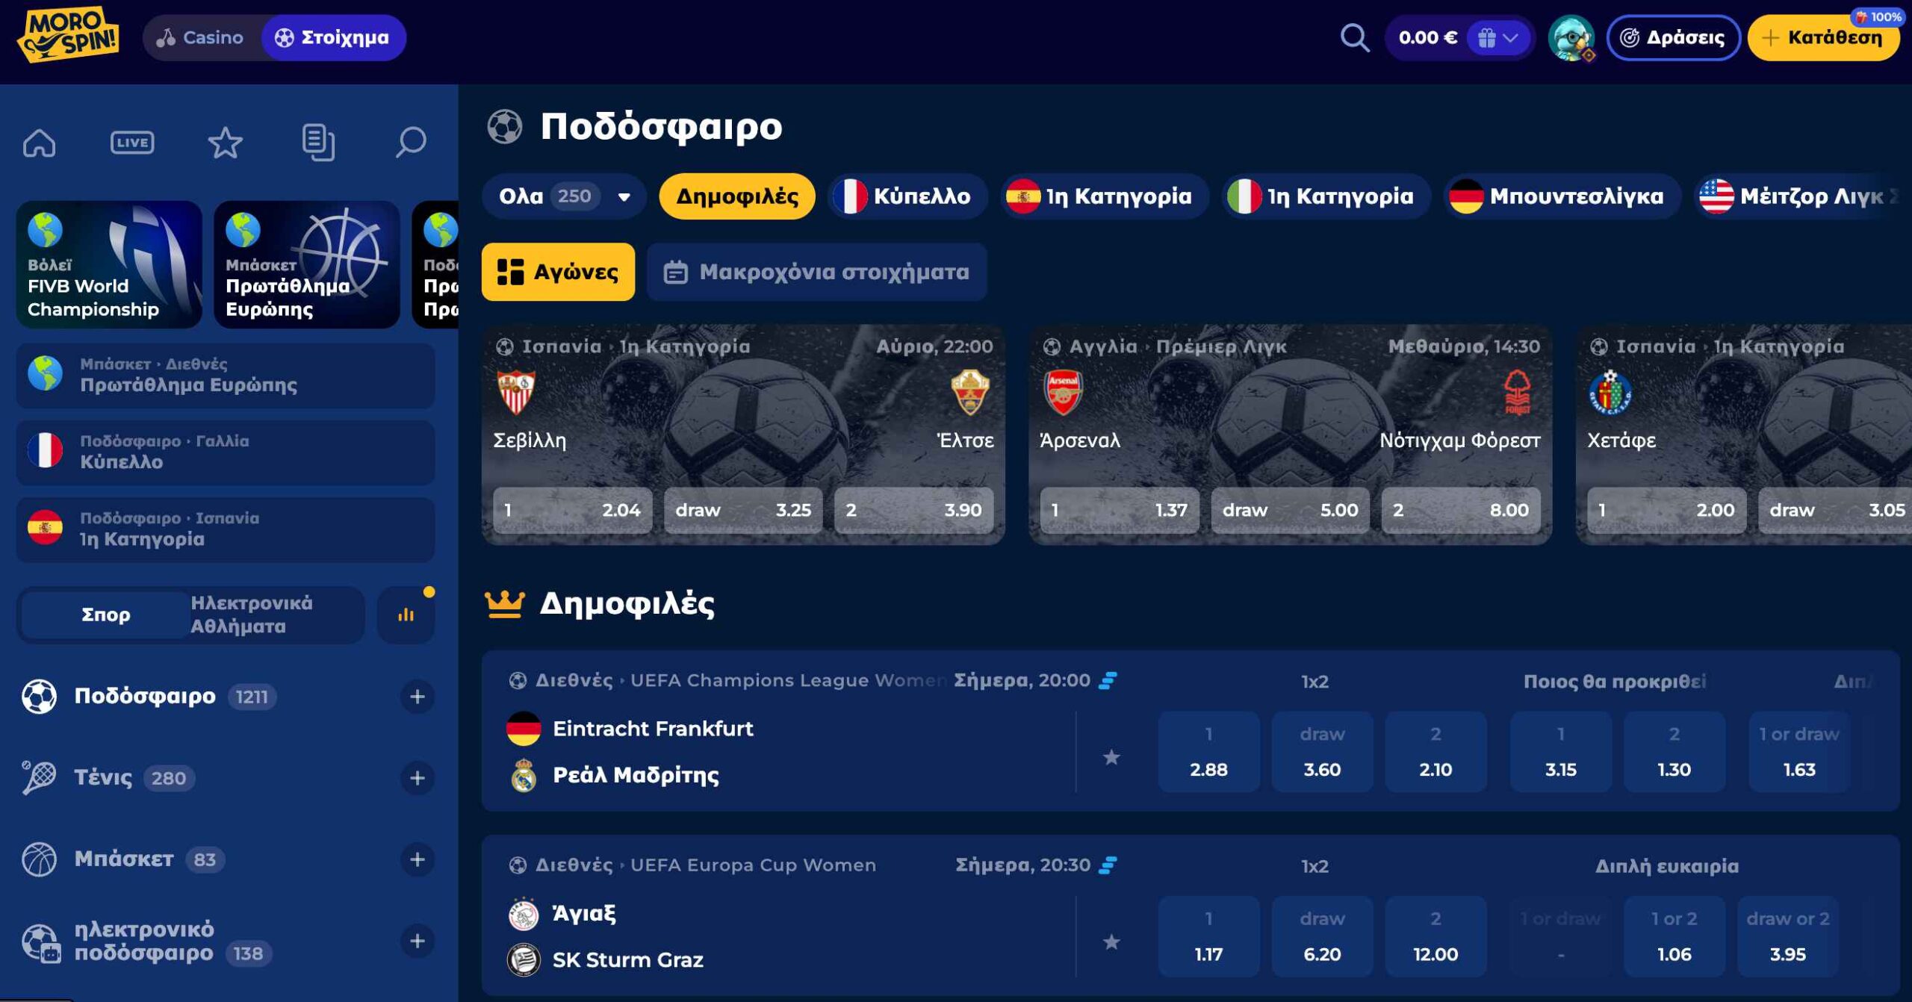
Task: Open the Όλα 250 dropdown
Action: tap(564, 196)
